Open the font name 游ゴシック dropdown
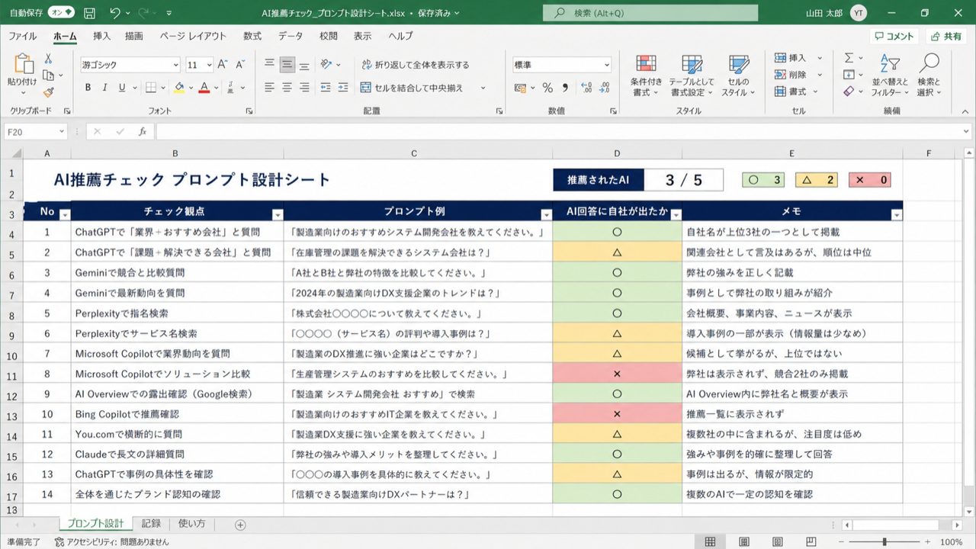This screenshot has height=549, width=976. coord(176,65)
